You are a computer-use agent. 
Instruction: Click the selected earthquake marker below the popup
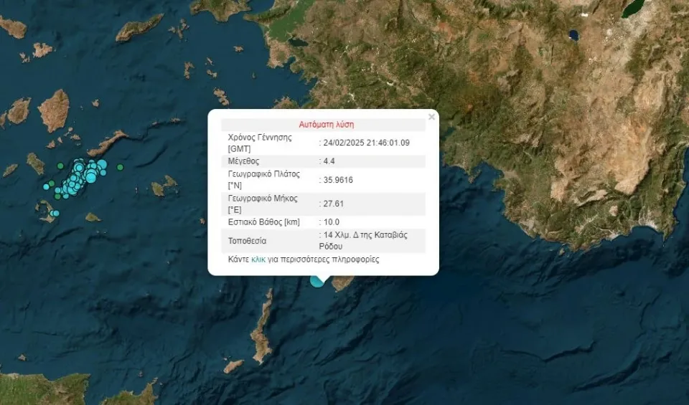tap(317, 281)
